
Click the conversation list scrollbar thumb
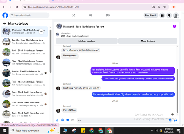coord(50,51)
